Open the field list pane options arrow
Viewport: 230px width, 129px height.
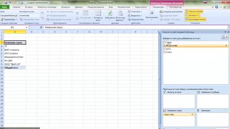225,32
